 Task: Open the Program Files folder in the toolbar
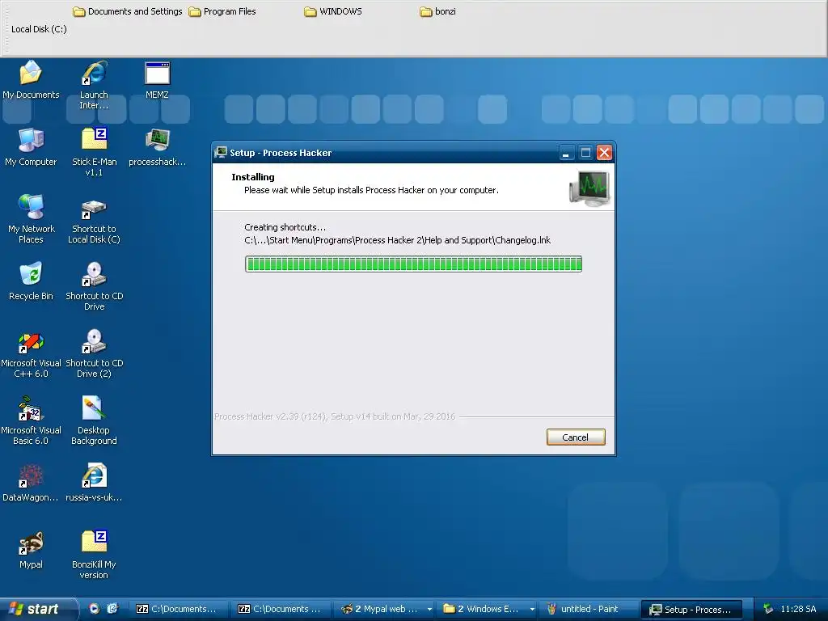222,11
